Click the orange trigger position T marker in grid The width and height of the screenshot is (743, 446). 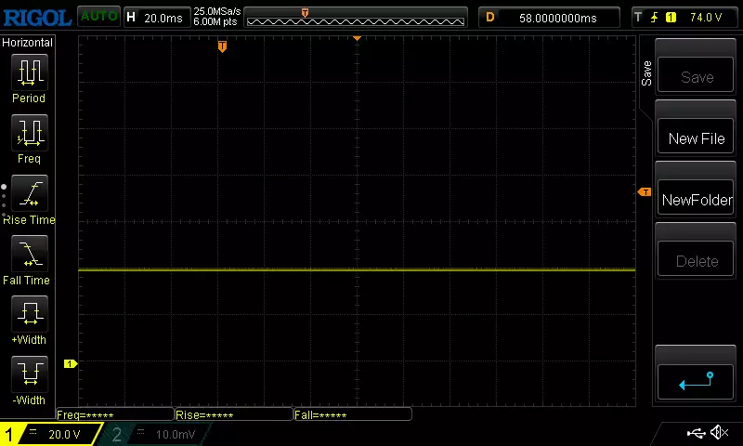point(222,46)
